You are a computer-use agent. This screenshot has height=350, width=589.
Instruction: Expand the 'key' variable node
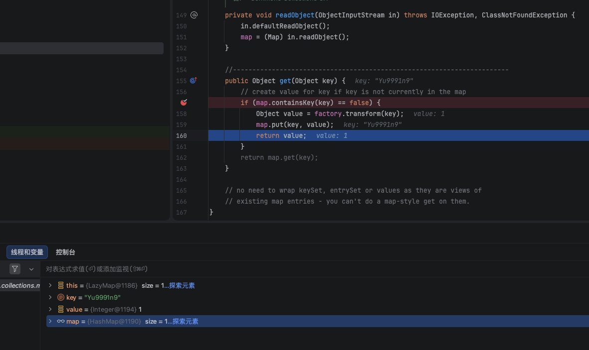point(50,298)
